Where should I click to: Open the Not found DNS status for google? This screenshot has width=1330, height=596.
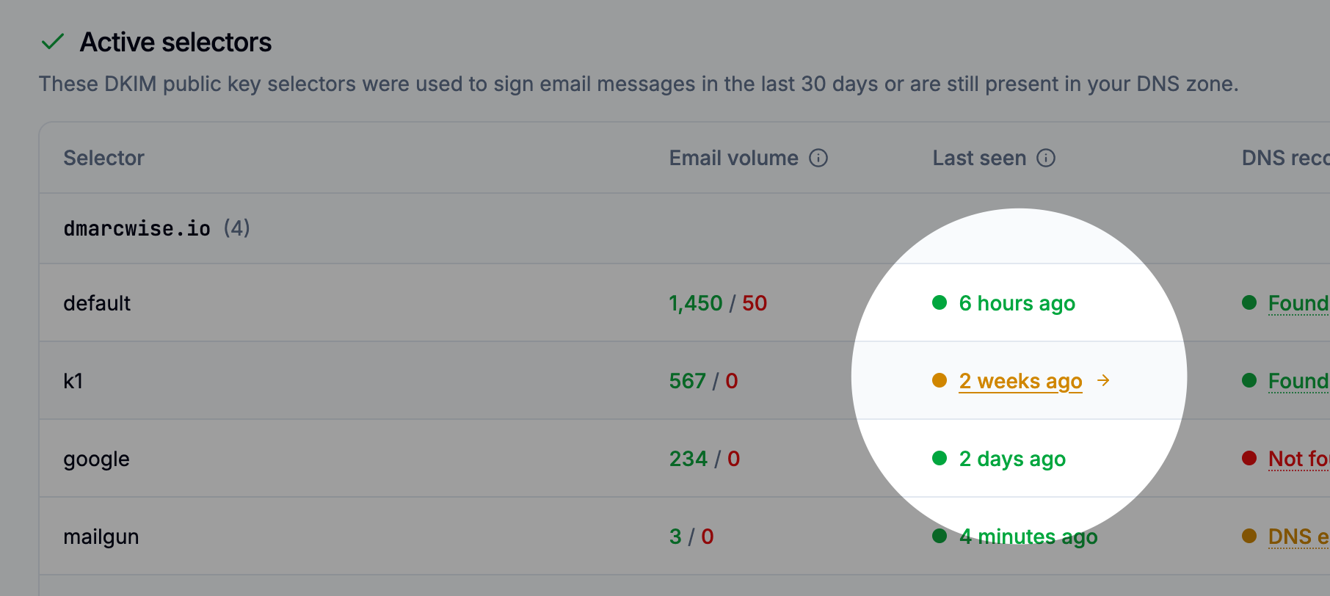(x=1298, y=459)
